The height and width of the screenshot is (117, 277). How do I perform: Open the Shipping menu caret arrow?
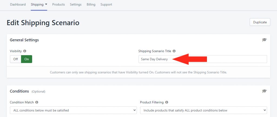46,4
